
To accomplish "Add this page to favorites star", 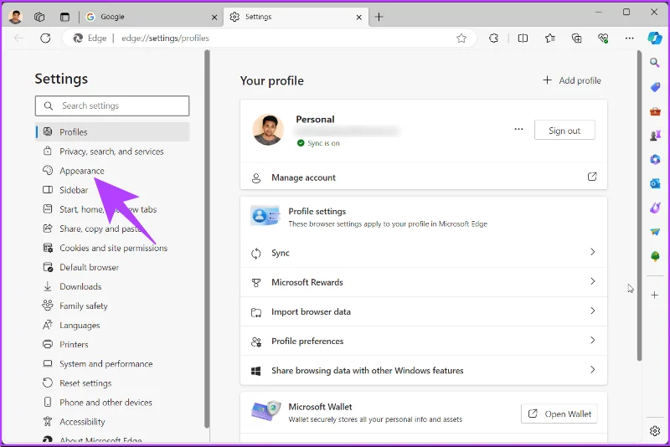I will click(461, 39).
